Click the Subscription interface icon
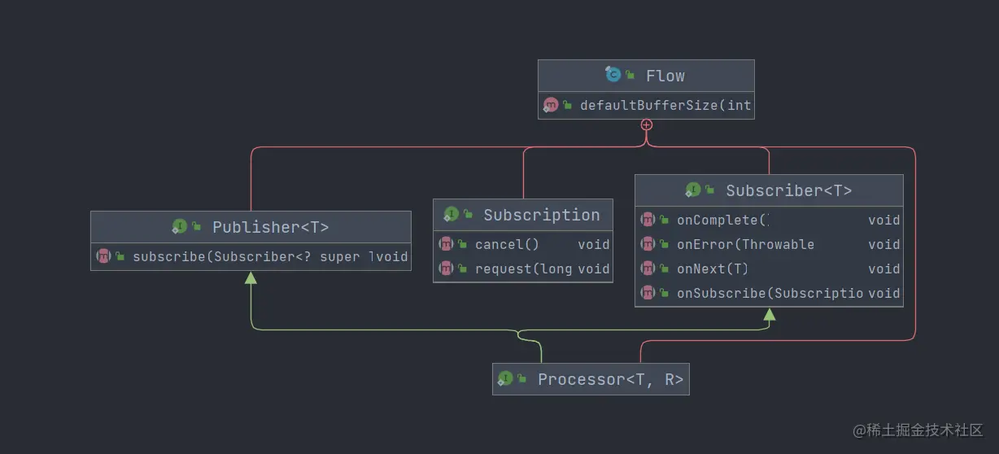This screenshot has height=454, width=999. 451,215
